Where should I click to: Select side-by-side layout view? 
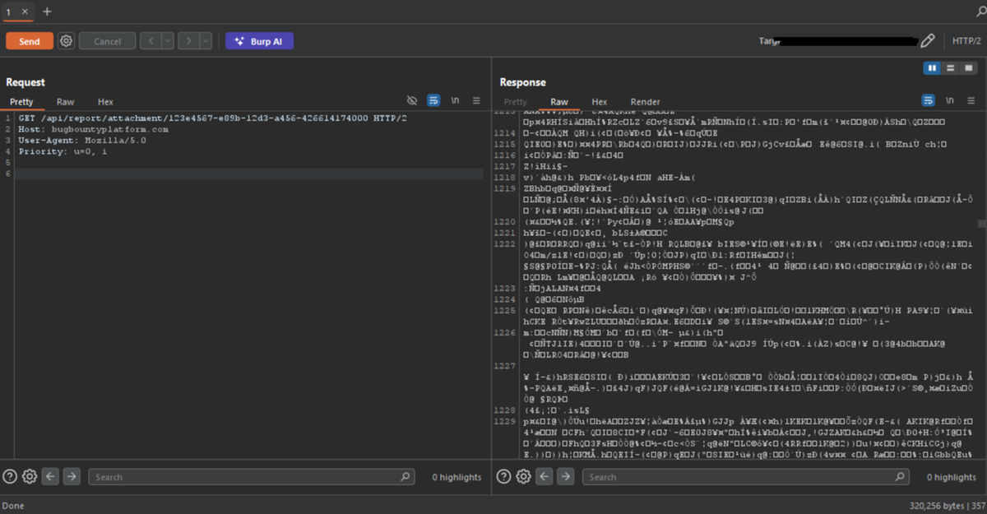point(932,67)
